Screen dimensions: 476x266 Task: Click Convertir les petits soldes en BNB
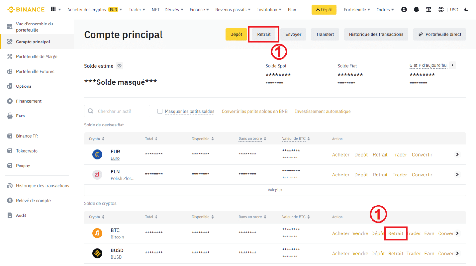coord(254,111)
